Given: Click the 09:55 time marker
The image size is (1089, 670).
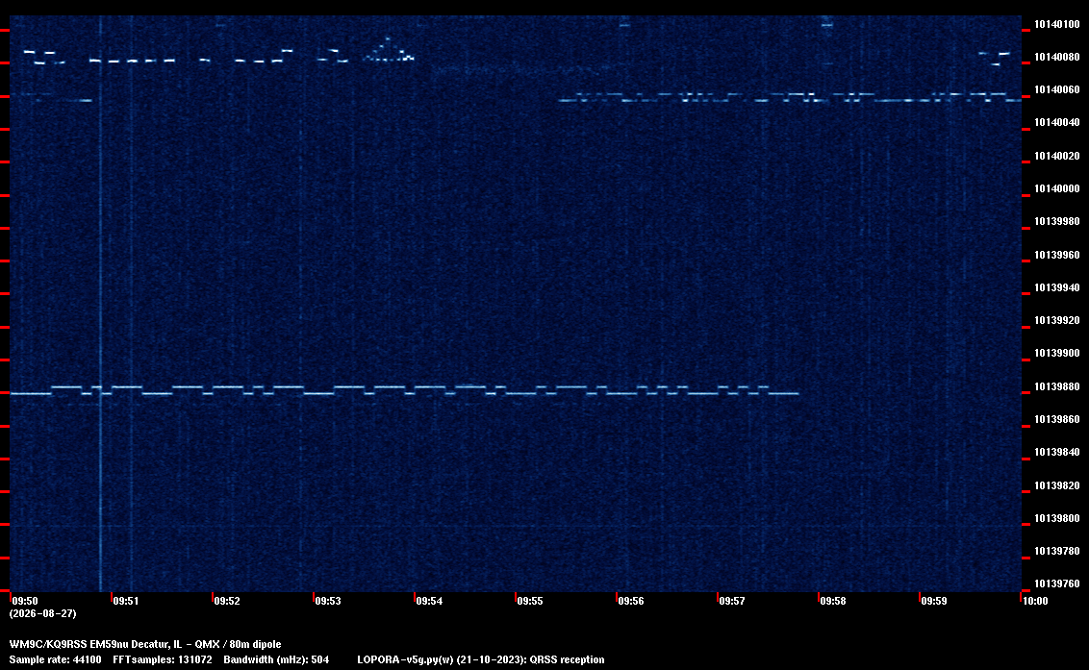Looking at the screenshot, I should click(530, 601).
